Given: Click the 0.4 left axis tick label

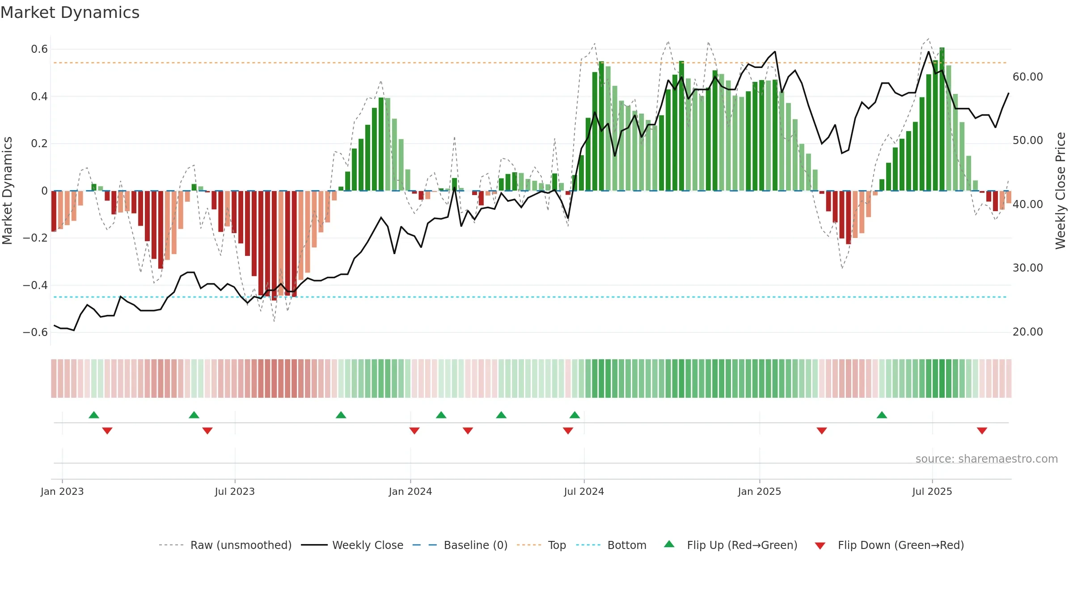Looking at the screenshot, I should (39, 97).
